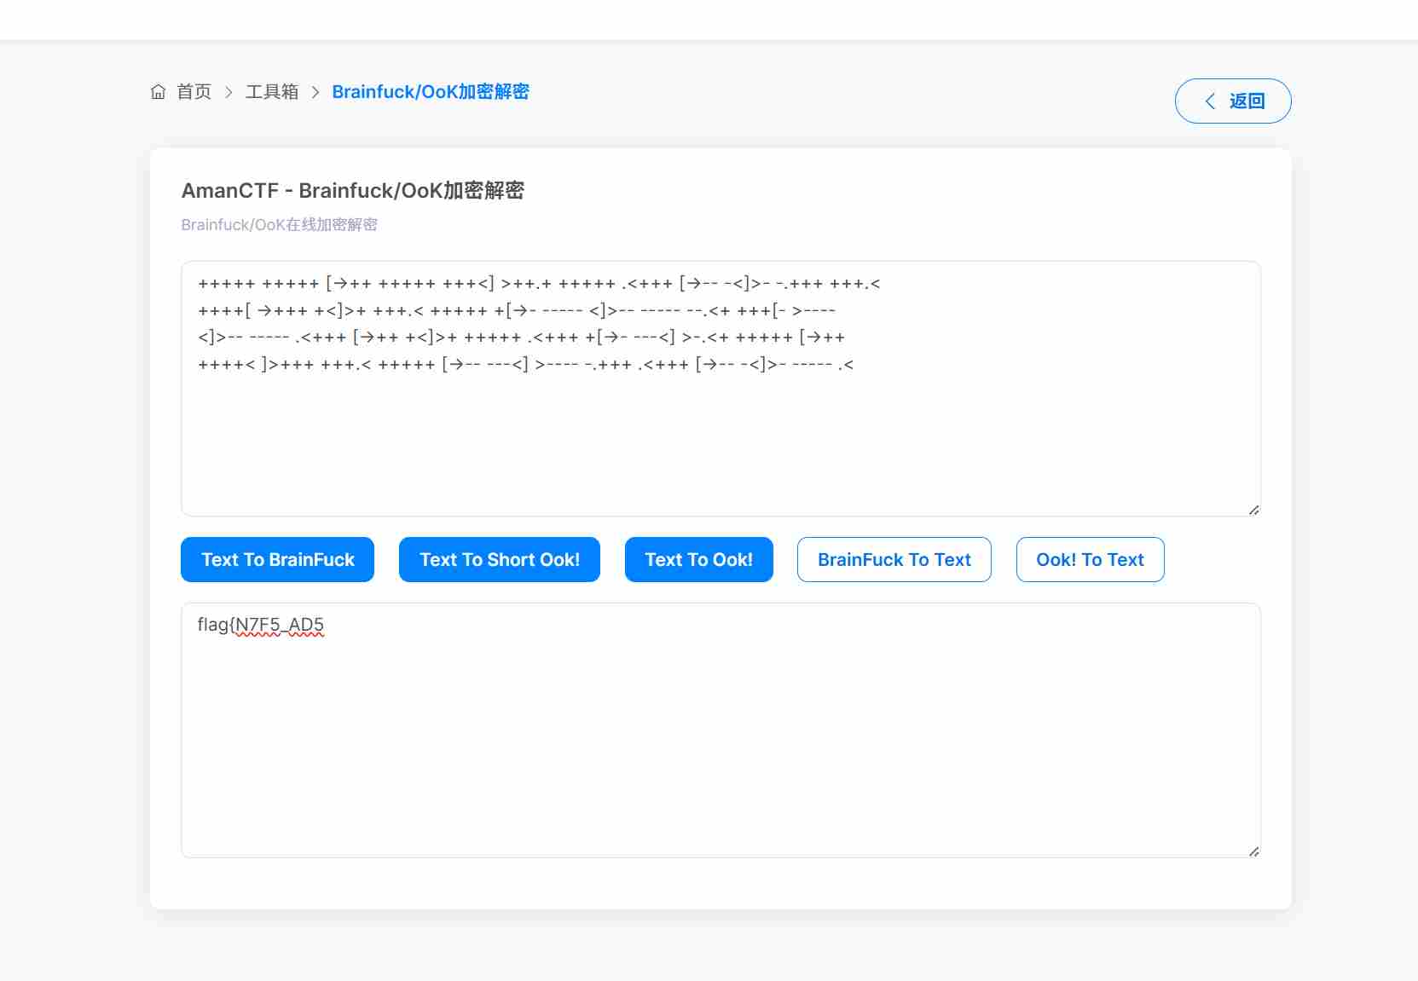This screenshot has height=981, width=1418.
Task: Click the resize grip of the input textarea
Action: click(x=1253, y=510)
